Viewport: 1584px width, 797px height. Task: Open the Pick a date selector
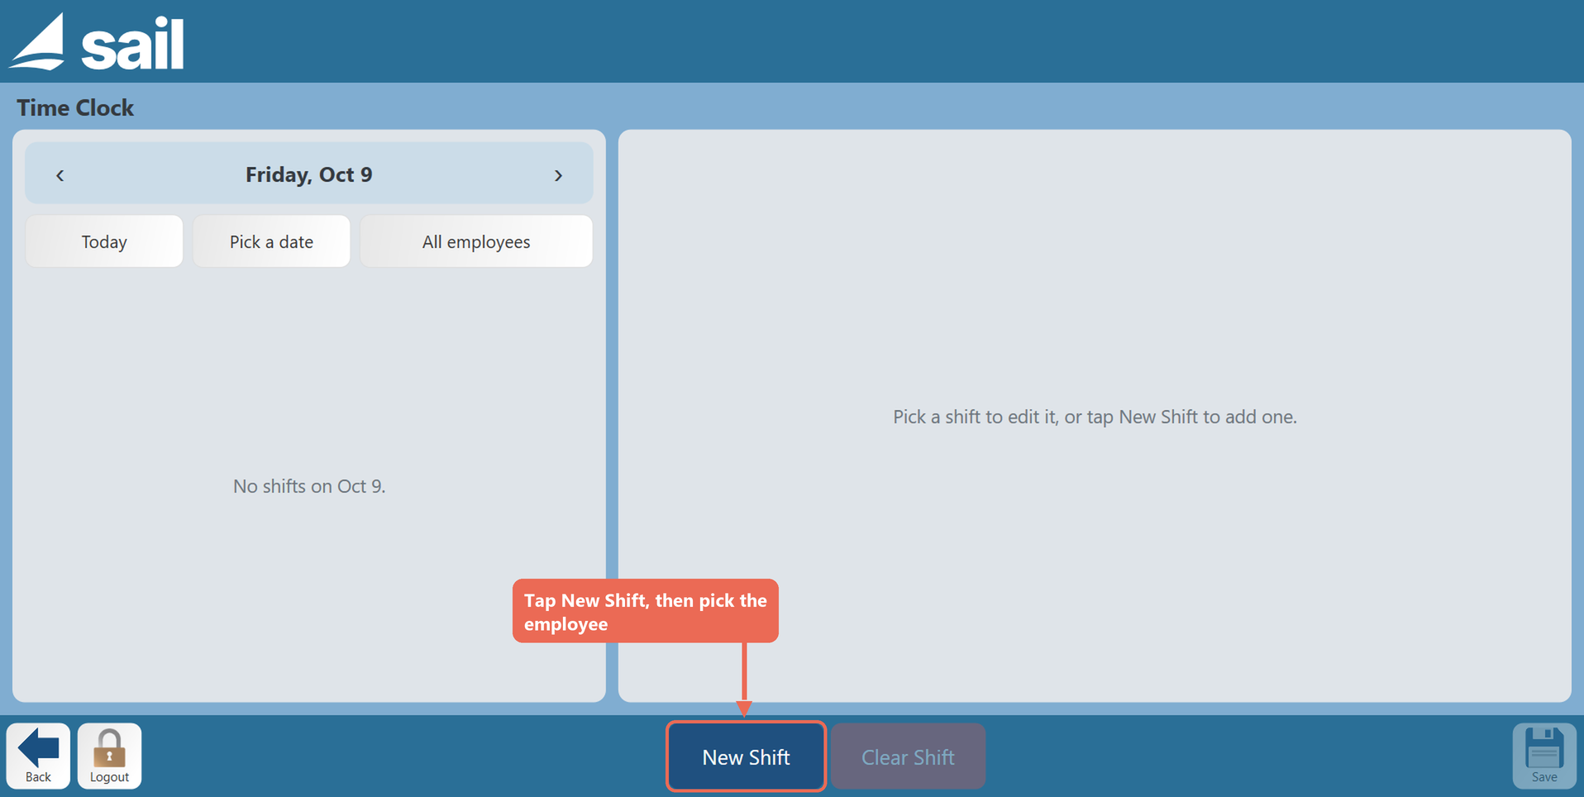271,241
